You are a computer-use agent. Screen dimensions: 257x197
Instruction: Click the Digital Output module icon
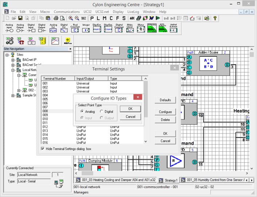click(x=42, y=29)
